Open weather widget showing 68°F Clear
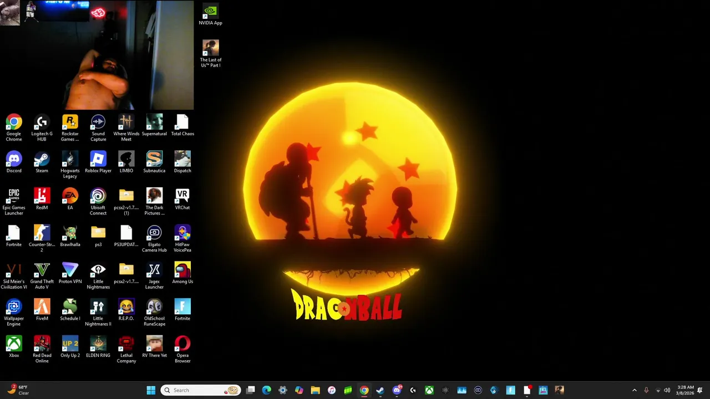 tap(17, 390)
